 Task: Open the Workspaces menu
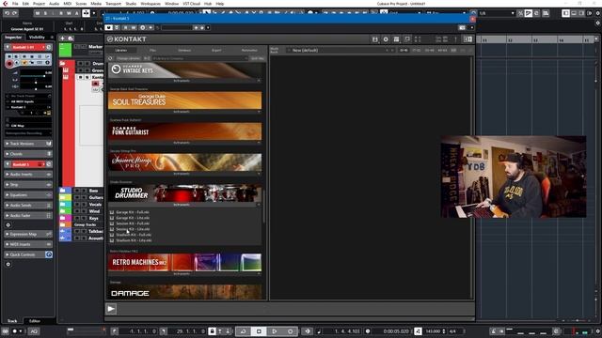[x=150, y=4]
